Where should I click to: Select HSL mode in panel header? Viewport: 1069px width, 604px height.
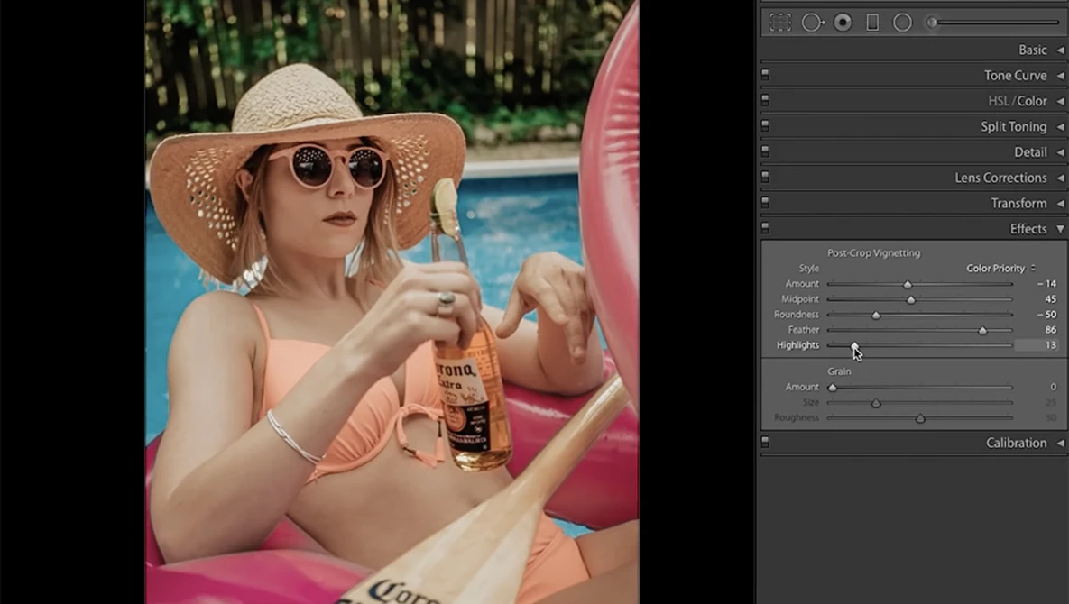[x=998, y=101]
